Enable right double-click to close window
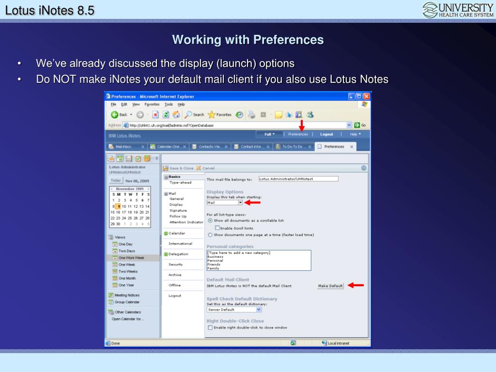This screenshot has height=372, width=496. (210, 327)
